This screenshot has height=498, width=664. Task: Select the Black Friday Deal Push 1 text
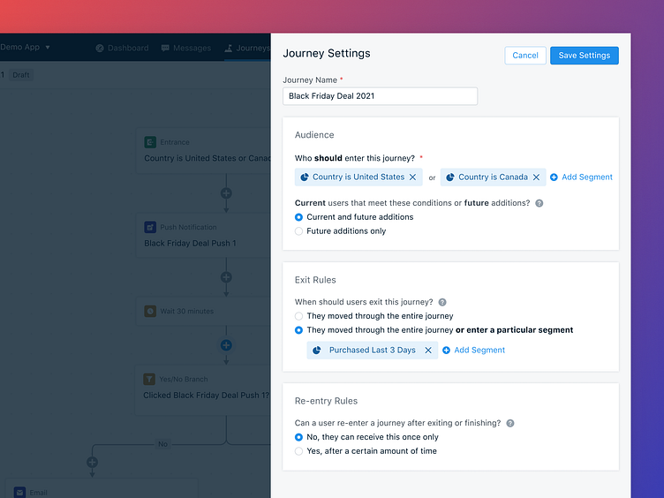pyautogui.click(x=190, y=244)
